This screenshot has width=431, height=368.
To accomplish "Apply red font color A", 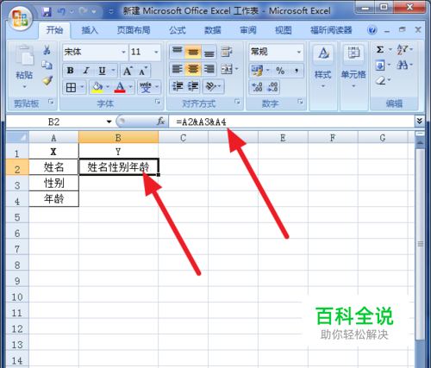I will (x=120, y=87).
